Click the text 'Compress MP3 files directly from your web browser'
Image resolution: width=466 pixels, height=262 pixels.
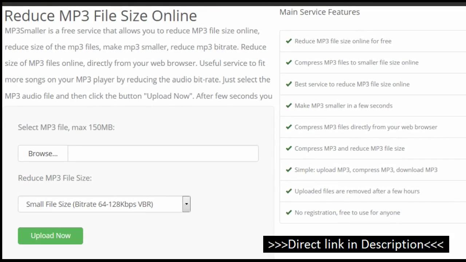tap(366, 127)
